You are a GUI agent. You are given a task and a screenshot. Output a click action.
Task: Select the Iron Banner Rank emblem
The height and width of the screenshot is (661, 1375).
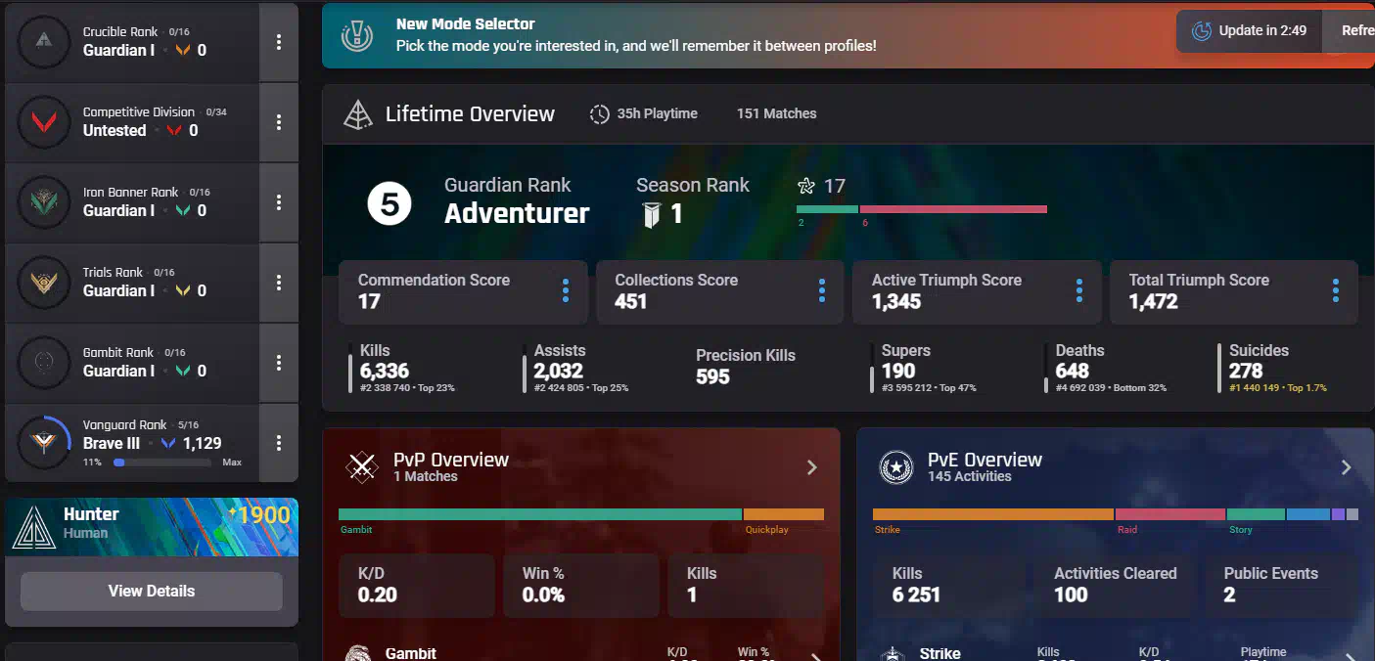point(43,202)
